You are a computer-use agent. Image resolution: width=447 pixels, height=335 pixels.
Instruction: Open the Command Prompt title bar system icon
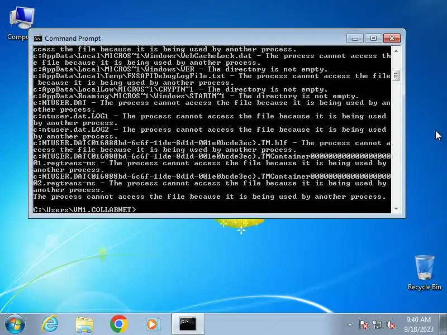point(37,39)
